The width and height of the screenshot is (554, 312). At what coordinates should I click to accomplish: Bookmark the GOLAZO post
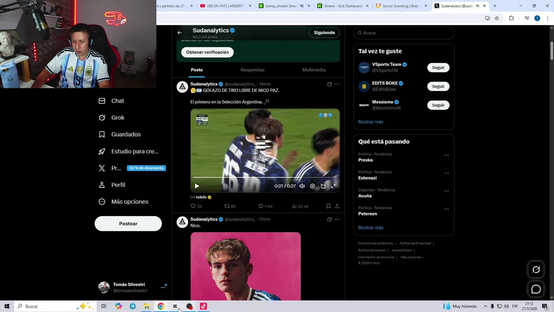coord(329,206)
